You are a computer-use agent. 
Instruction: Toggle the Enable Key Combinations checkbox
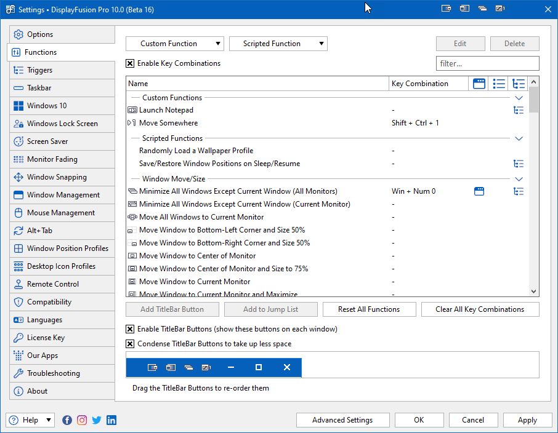click(130, 63)
